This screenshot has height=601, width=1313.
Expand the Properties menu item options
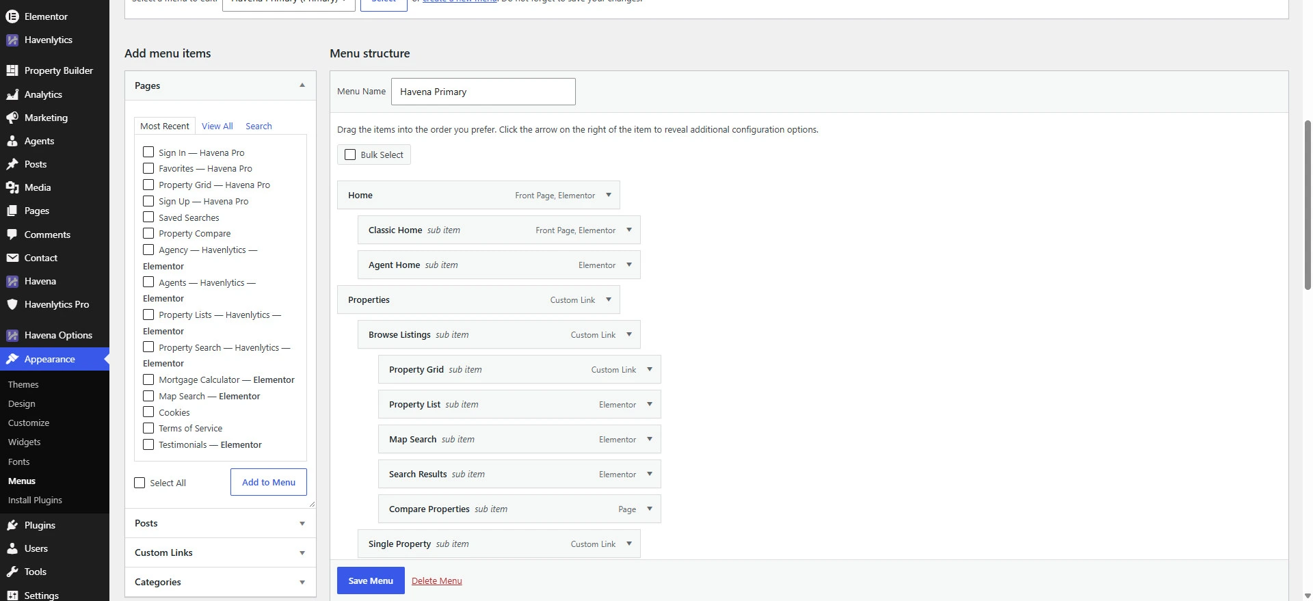coord(609,299)
